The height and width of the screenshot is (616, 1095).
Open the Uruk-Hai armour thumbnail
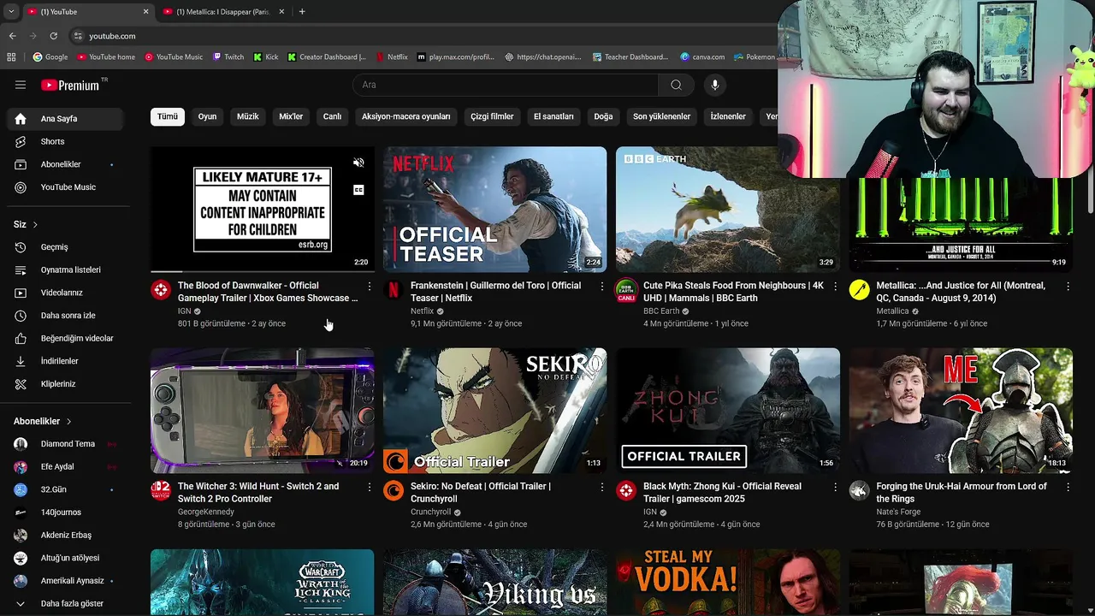[x=961, y=411]
